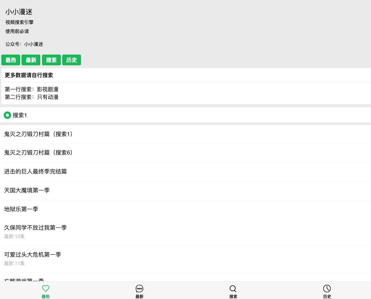Click the 最新:11集 episode label
Viewport: 371px width, 299px height.
click(14, 263)
